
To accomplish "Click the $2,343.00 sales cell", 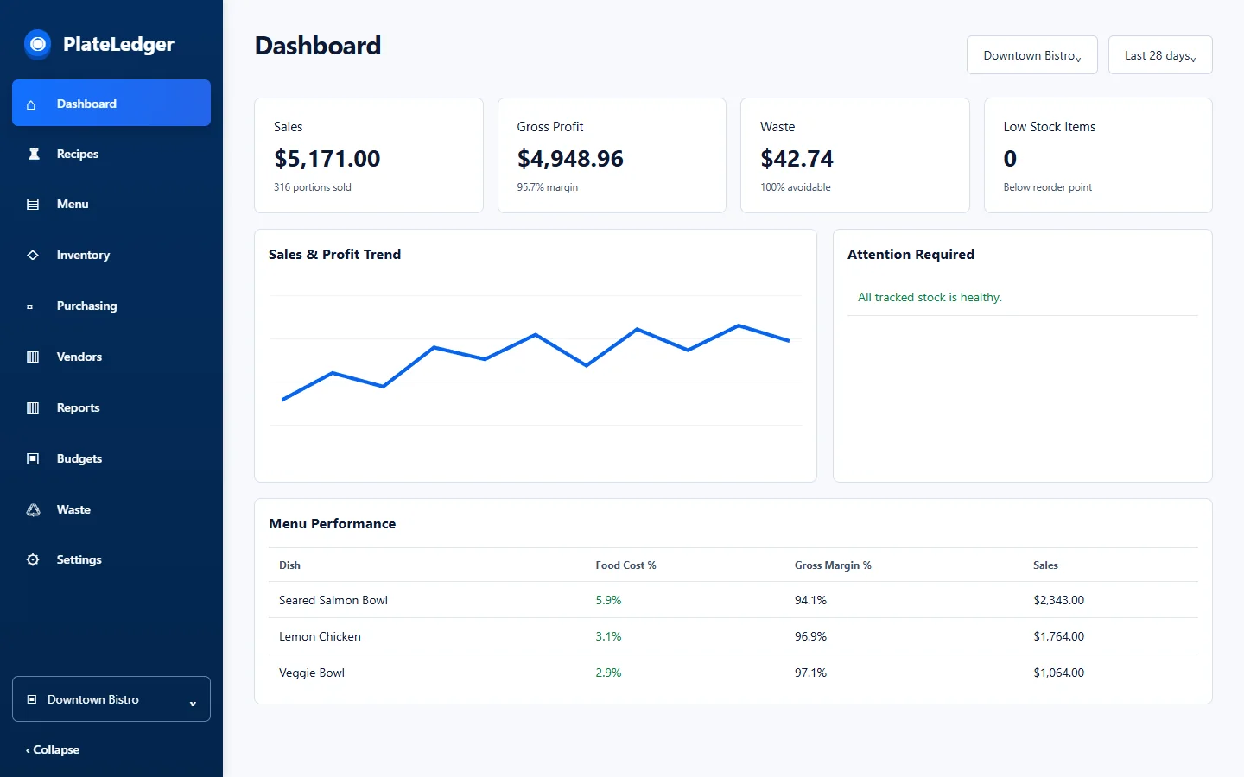I will 1058,600.
